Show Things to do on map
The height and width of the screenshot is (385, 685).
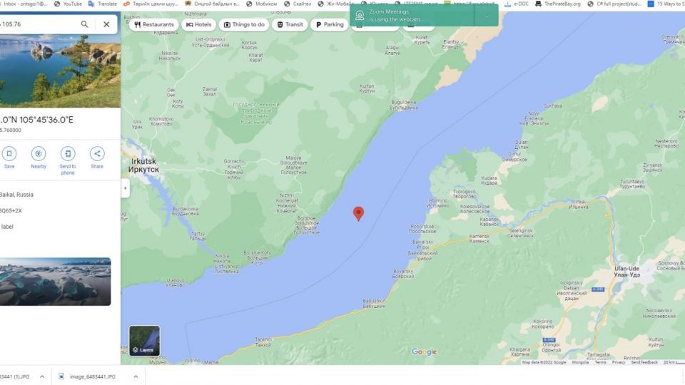243,25
